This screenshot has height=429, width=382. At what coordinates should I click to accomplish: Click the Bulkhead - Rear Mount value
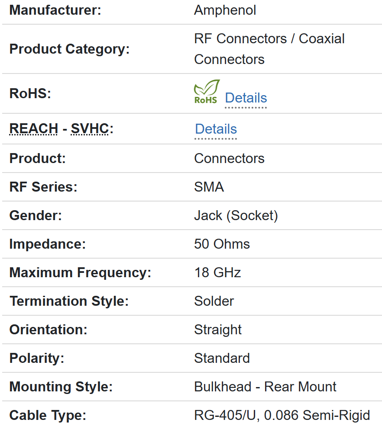[x=265, y=387]
